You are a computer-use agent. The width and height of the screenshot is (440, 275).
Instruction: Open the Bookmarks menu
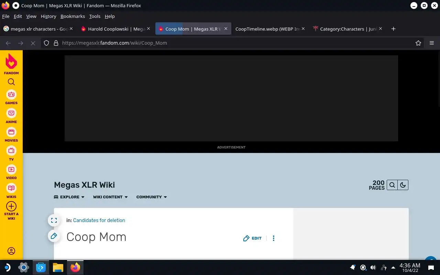[x=73, y=16]
